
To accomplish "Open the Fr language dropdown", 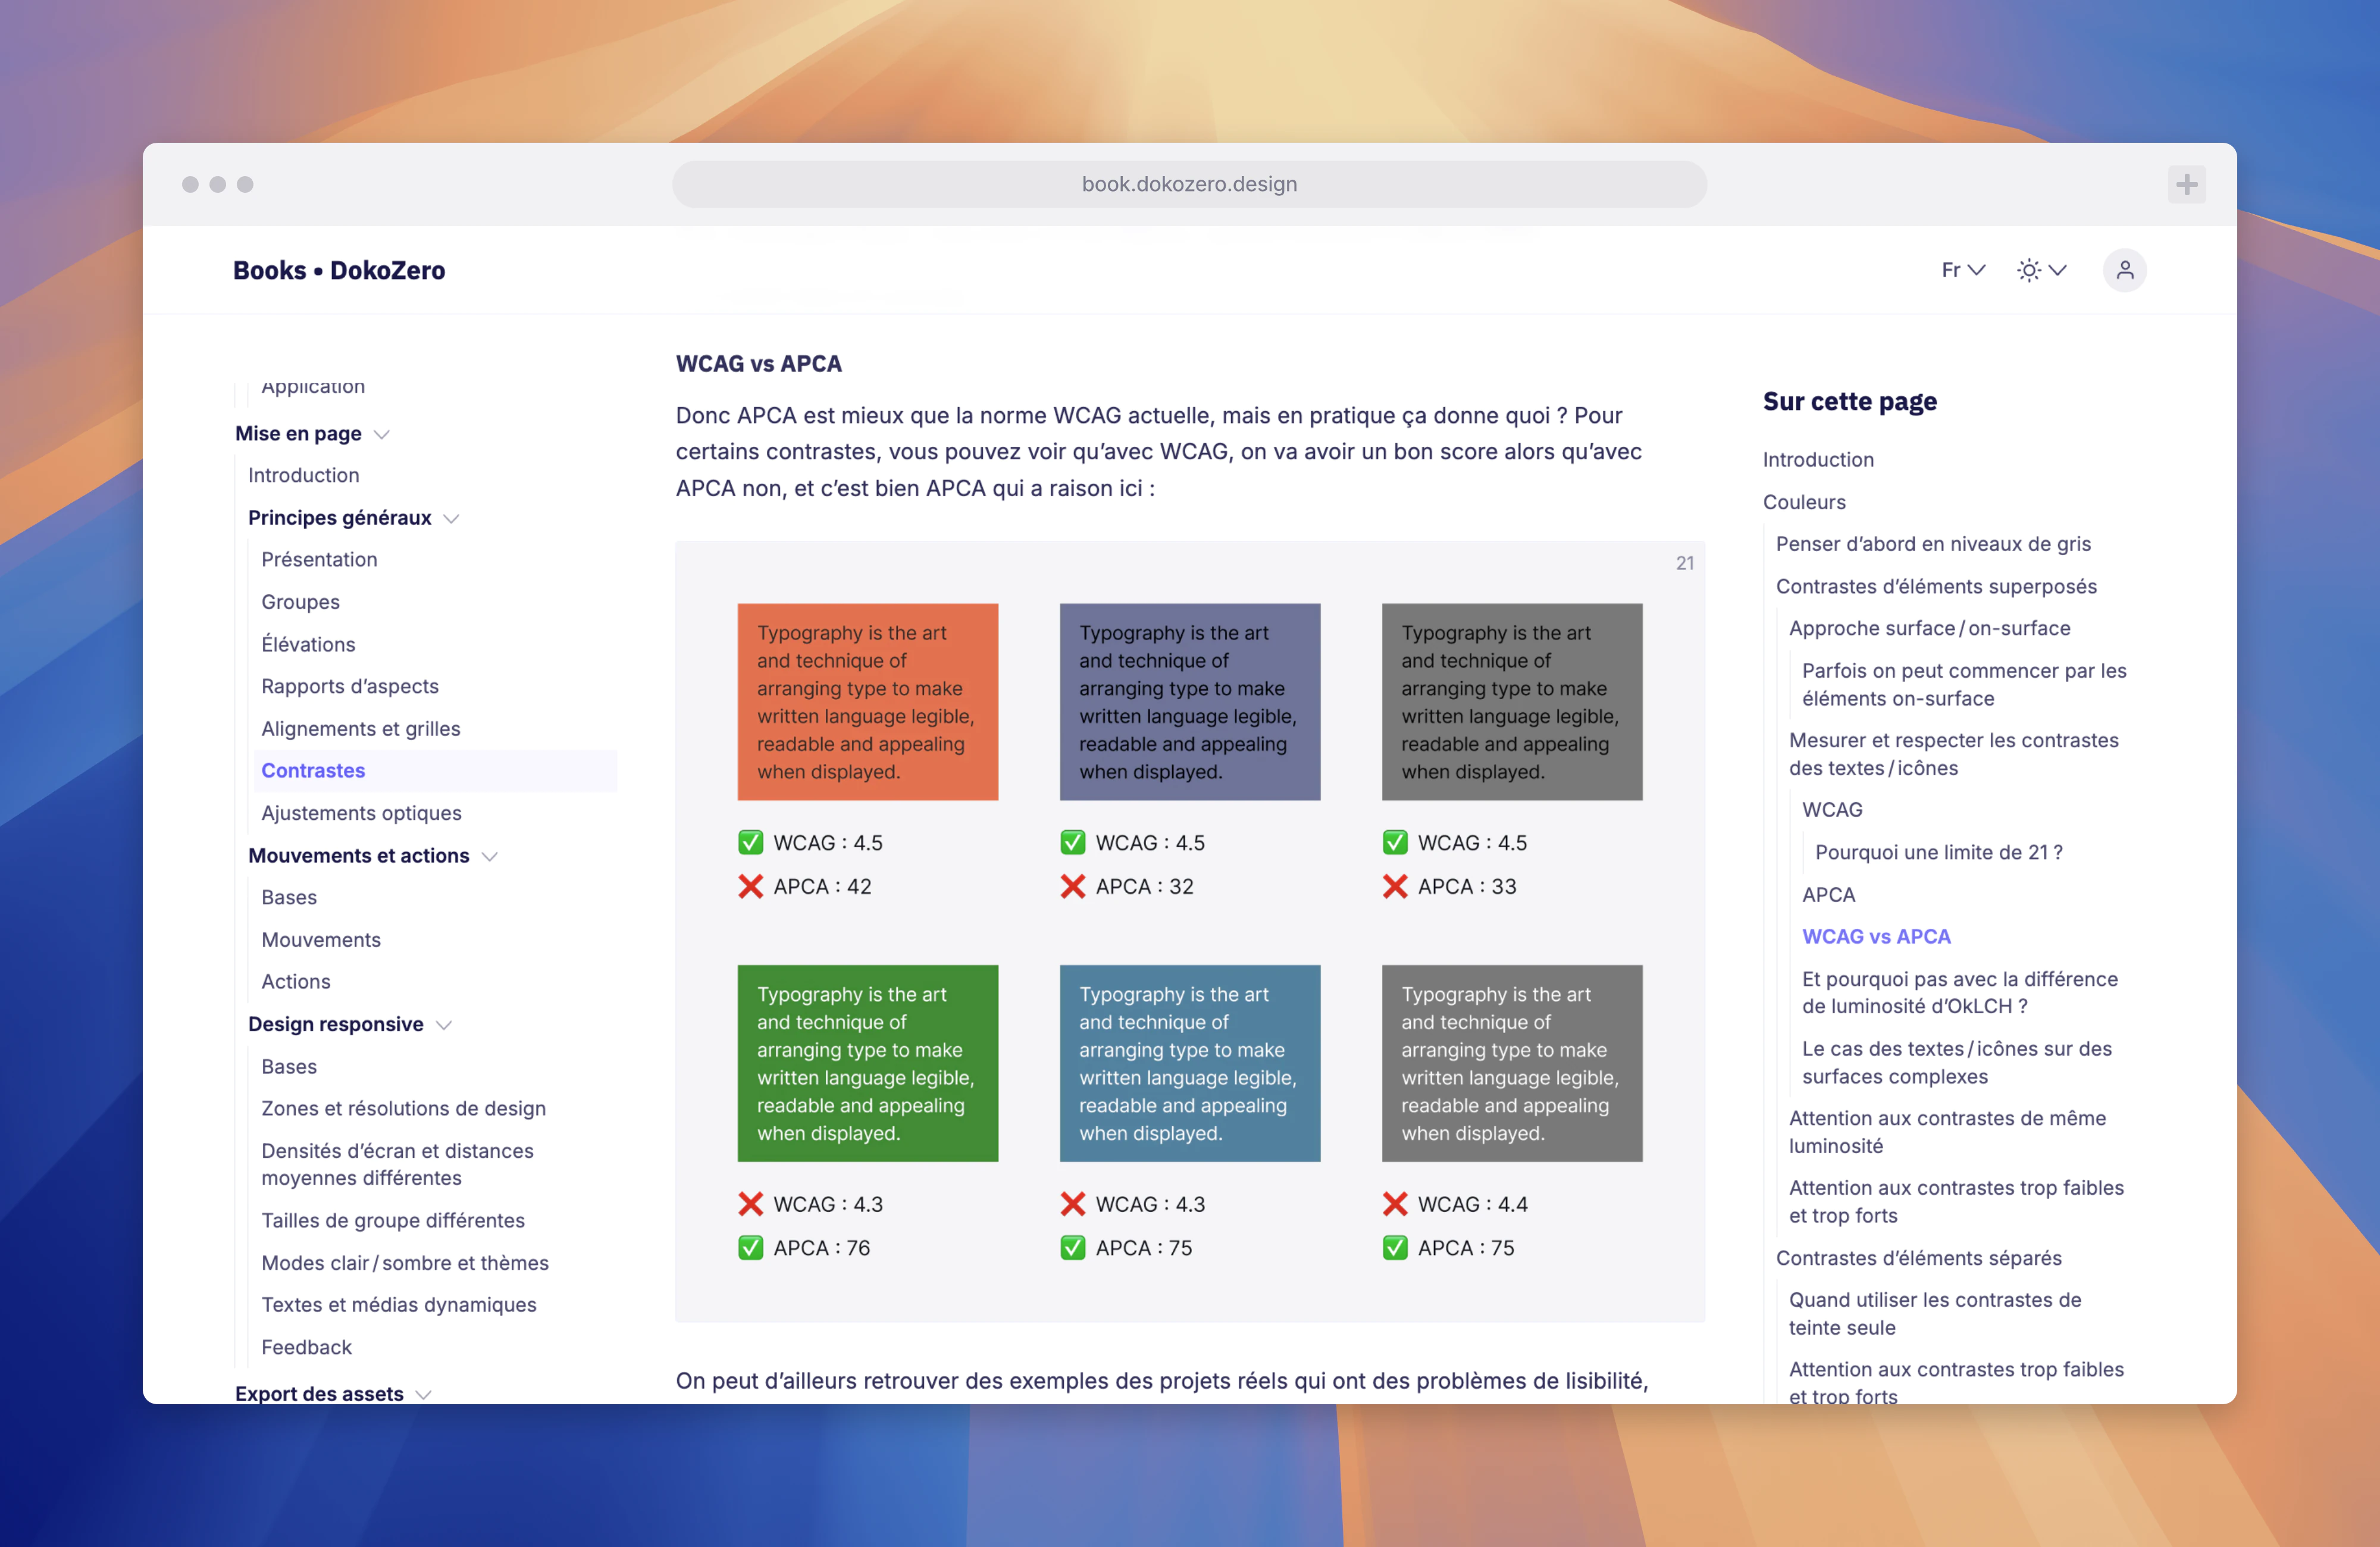I will point(1963,270).
